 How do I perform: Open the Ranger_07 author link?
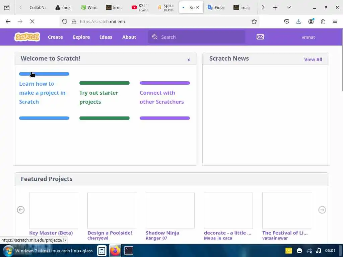(156, 238)
